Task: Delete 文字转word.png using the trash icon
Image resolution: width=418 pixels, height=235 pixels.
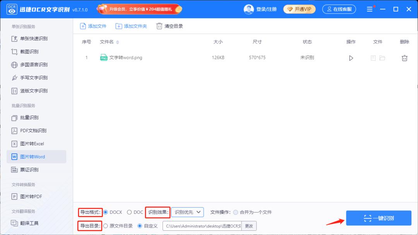Action: [x=404, y=58]
